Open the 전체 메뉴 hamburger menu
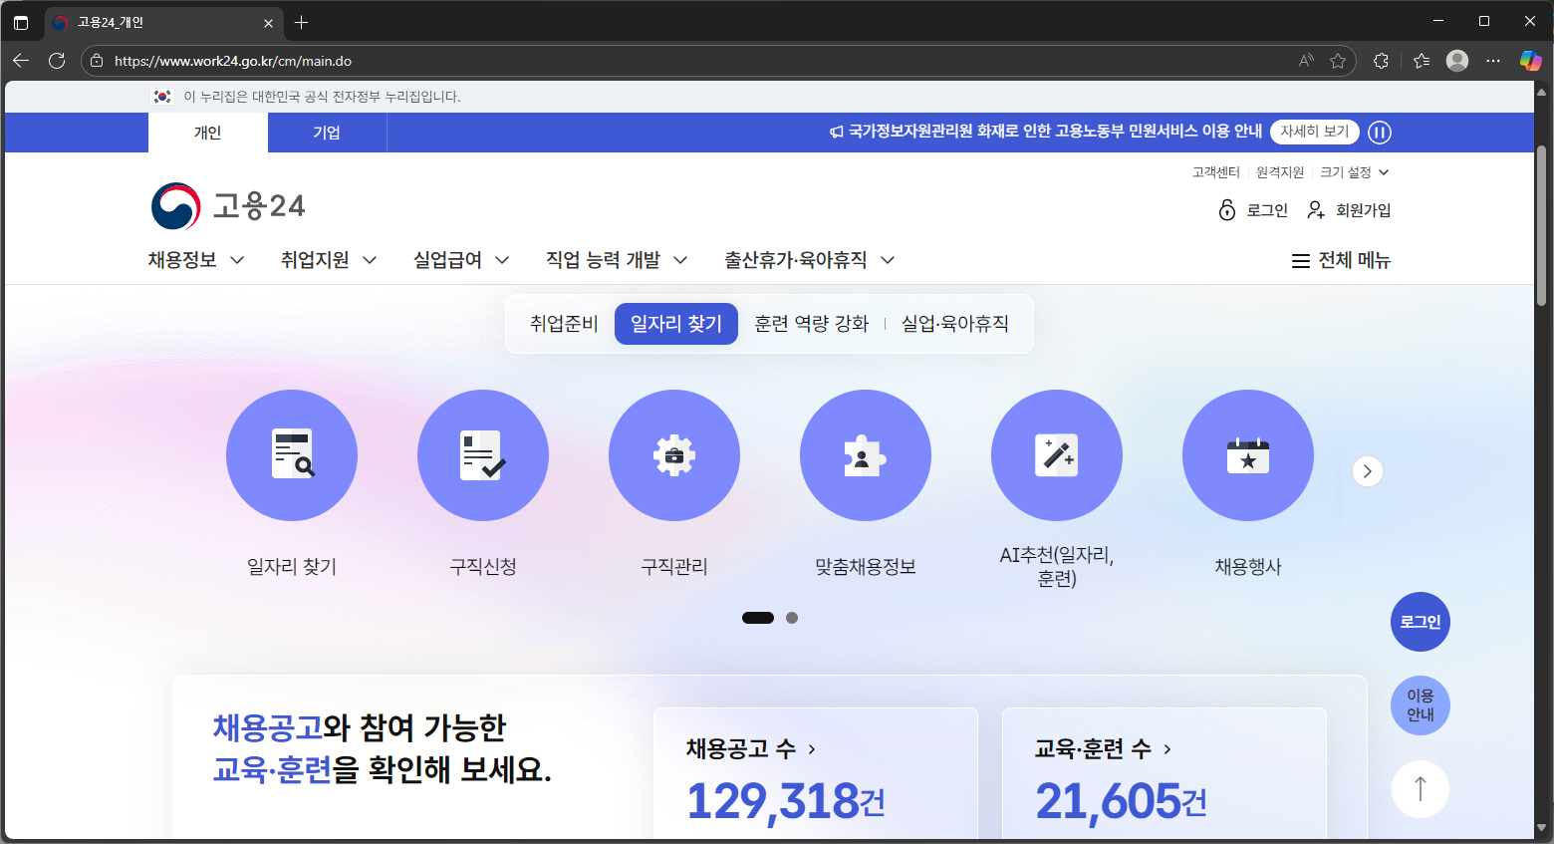This screenshot has width=1554, height=844. 1340,260
